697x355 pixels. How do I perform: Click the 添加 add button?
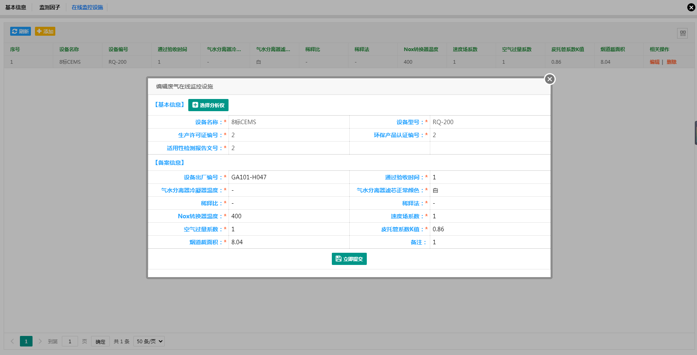45,31
